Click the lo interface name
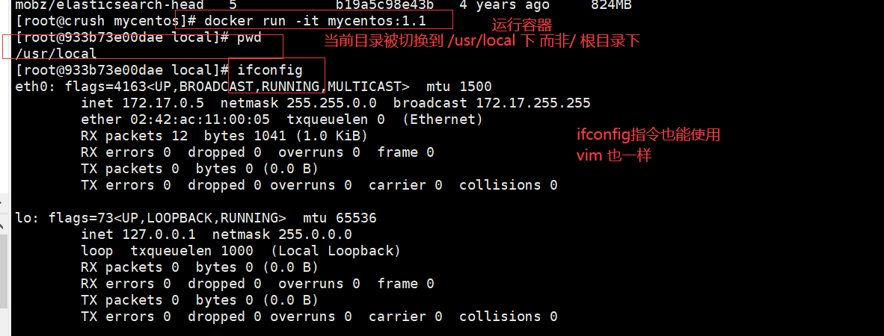Screen dimensions: 884x336 [x=22, y=218]
